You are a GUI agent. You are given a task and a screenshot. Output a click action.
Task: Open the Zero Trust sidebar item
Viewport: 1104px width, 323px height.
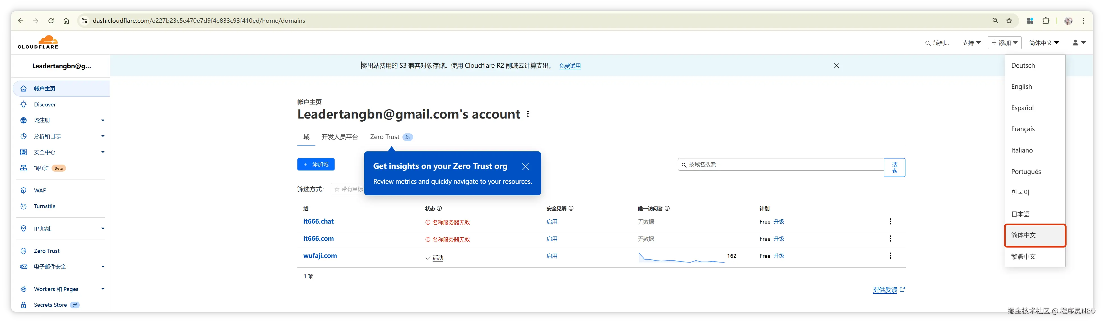point(47,251)
